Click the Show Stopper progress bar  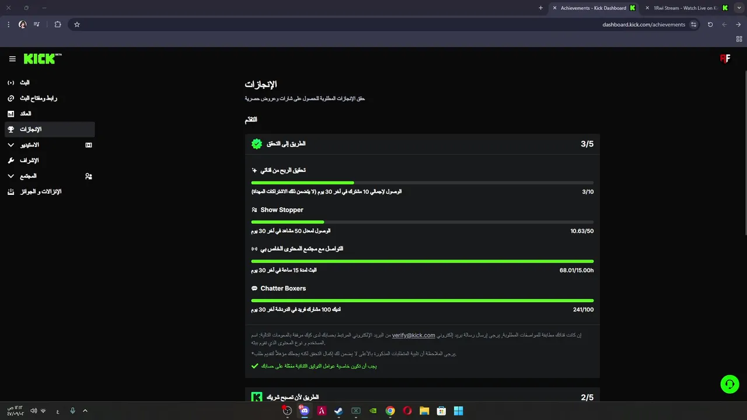pos(423,222)
